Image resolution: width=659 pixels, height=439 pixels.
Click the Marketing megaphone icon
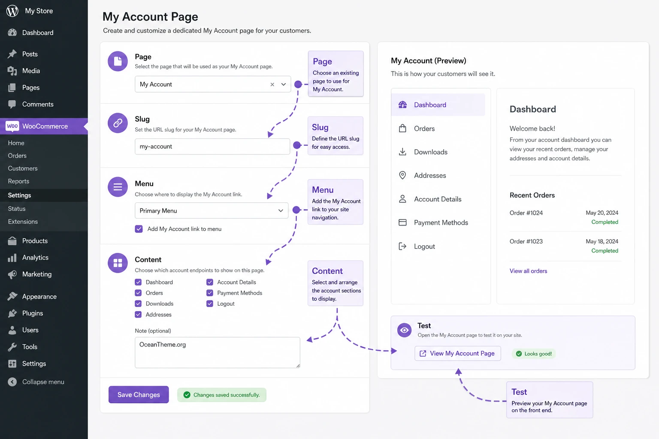pos(12,274)
